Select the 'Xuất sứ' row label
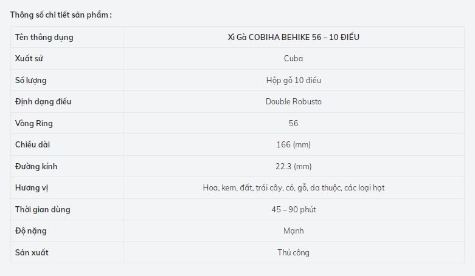The height and width of the screenshot is (276, 475). pyautogui.click(x=29, y=59)
